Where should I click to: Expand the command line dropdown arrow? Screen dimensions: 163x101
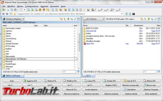pos(122,14)
